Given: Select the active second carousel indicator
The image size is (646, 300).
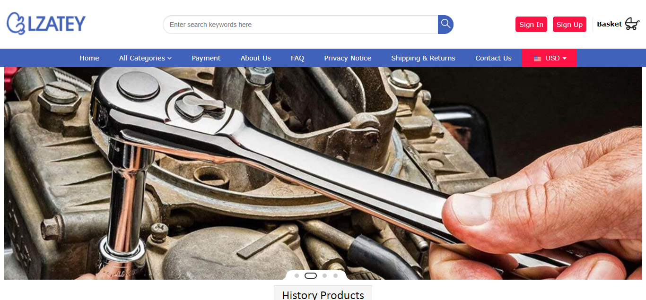Looking at the screenshot, I should pos(311,275).
